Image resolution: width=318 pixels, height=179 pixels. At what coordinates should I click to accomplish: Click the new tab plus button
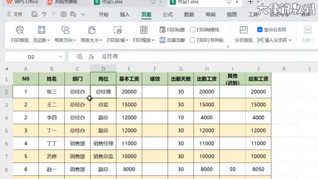(250, 2)
